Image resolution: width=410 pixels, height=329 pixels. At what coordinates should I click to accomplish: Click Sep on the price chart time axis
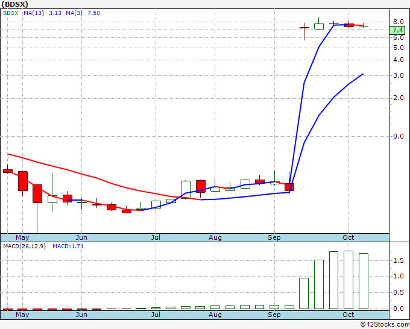(x=274, y=237)
